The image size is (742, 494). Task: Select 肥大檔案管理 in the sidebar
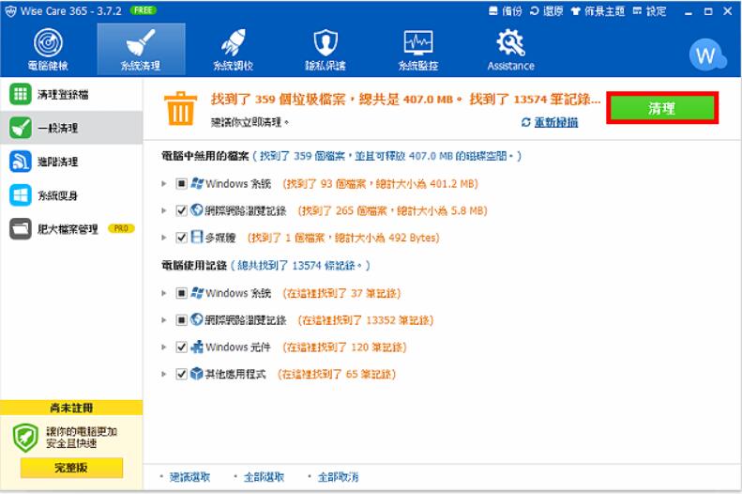pyautogui.click(x=71, y=229)
